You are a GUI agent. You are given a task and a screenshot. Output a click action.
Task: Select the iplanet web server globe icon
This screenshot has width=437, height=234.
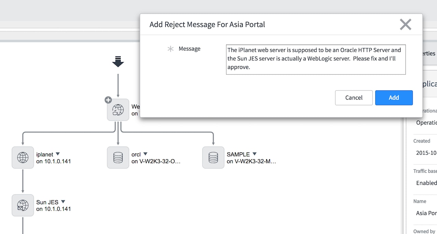point(23,157)
